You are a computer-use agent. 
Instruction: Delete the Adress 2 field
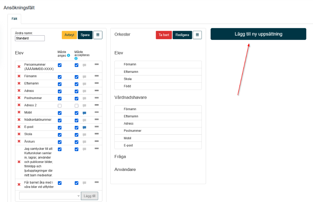click(19, 105)
